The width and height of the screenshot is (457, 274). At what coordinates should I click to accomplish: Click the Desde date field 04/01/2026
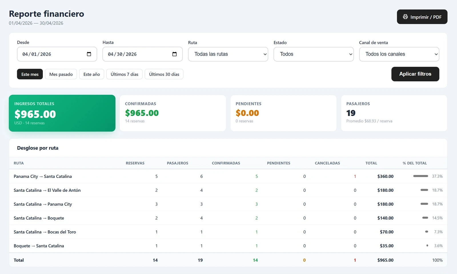(57, 54)
